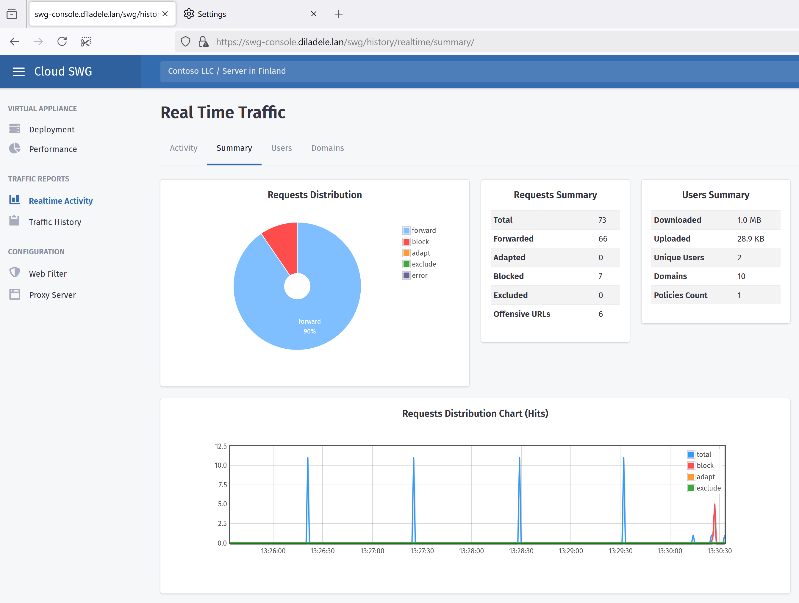Click the Downloaded 1.0 MB value
This screenshot has width=799, height=603.
[x=749, y=220]
